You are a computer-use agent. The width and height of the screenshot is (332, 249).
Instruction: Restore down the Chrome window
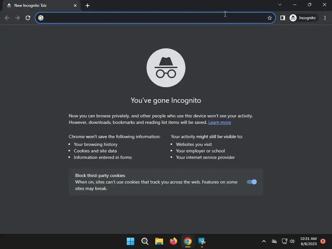310,5
